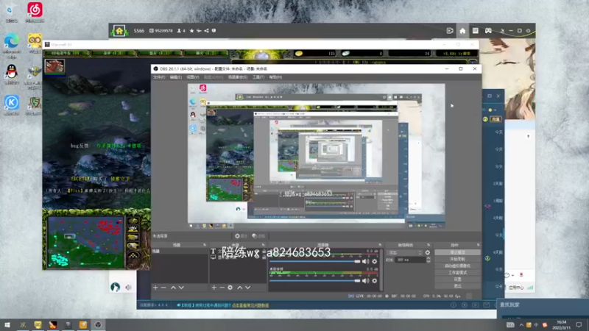
Task: Adjust the first mixer volume slider
Action: pyautogui.click(x=315, y=261)
